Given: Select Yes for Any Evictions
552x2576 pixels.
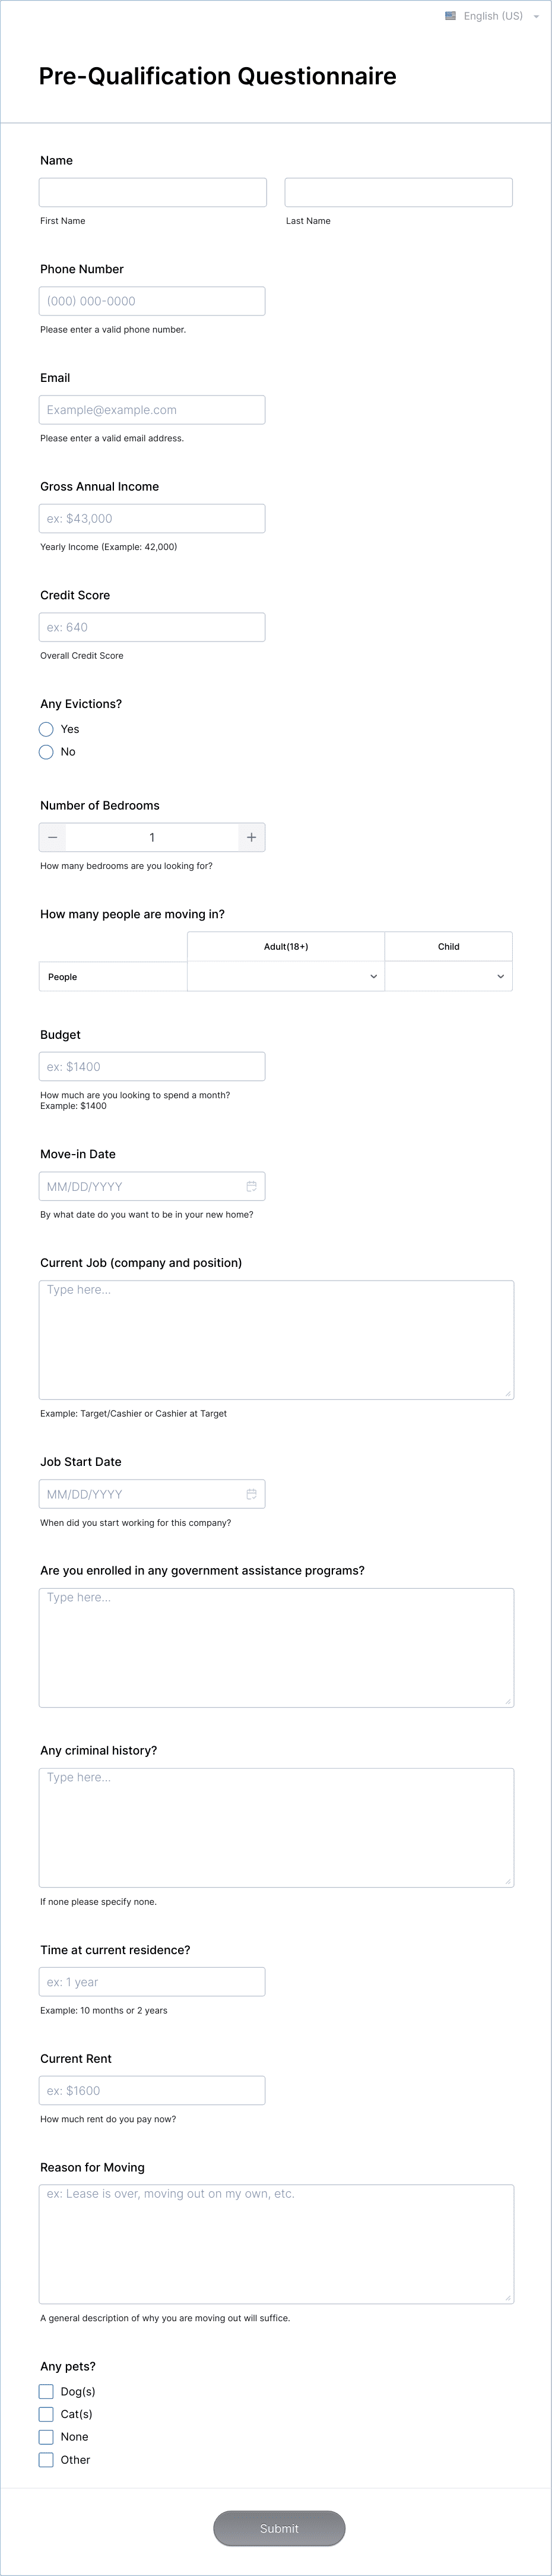Looking at the screenshot, I should click(46, 729).
